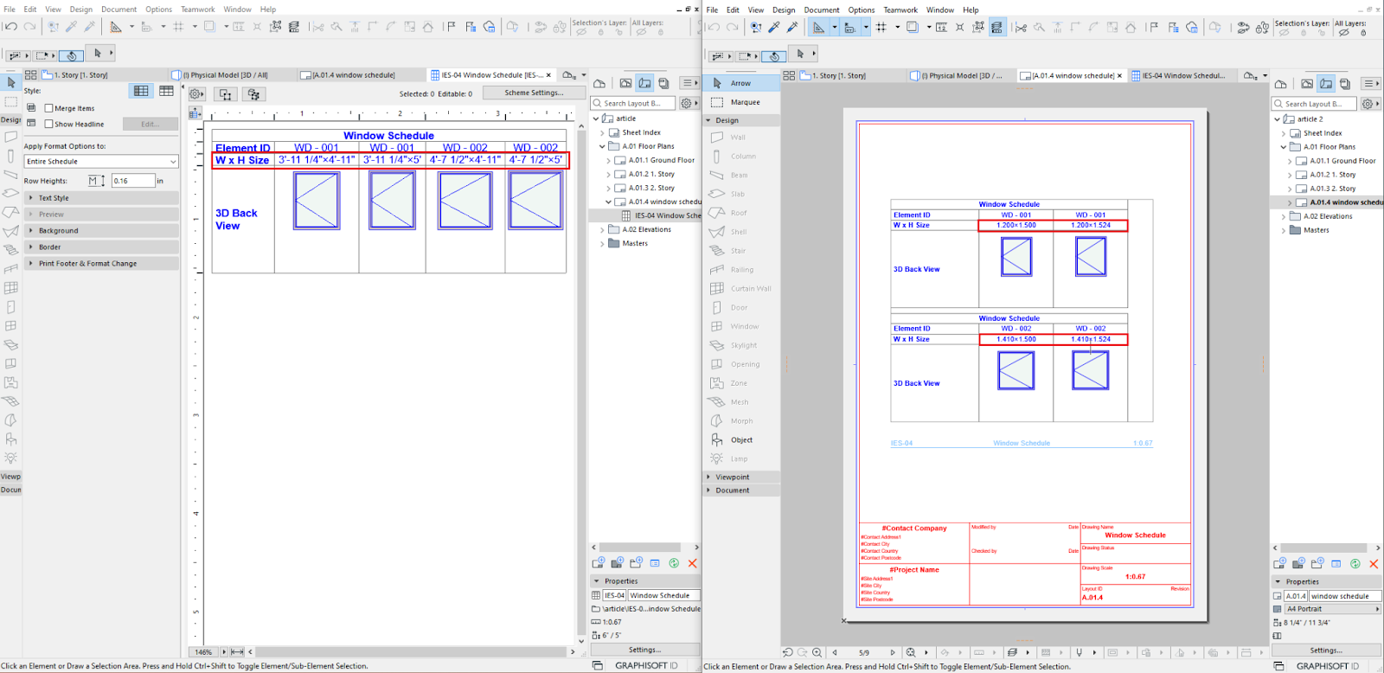The image size is (1384, 673).
Task: Open View Map in the right navigator
Action: pyautogui.click(x=1307, y=84)
